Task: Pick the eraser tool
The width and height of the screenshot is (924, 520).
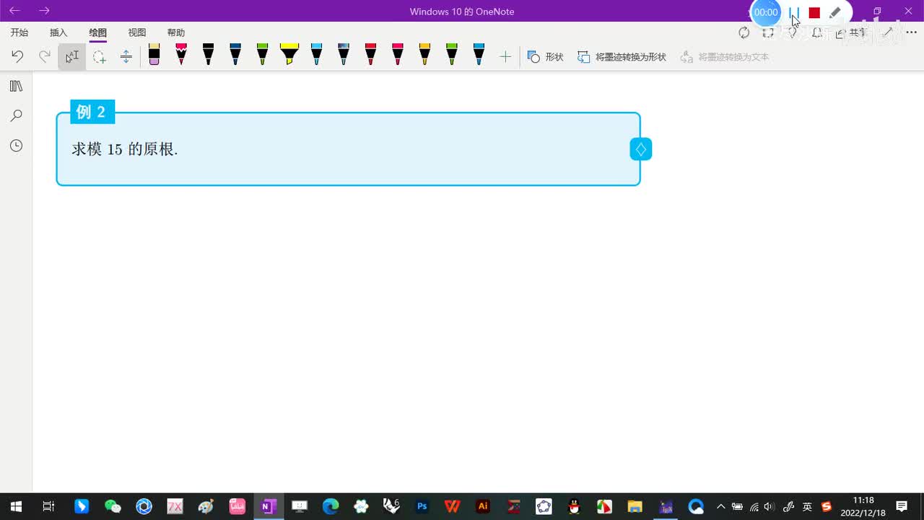Action: coord(154,55)
